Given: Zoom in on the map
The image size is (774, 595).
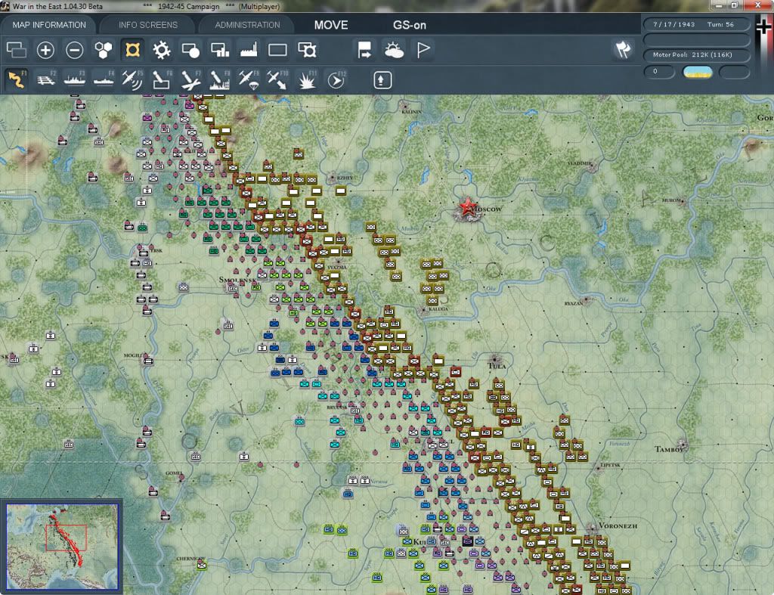Looking at the screenshot, I should pos(45,50).
